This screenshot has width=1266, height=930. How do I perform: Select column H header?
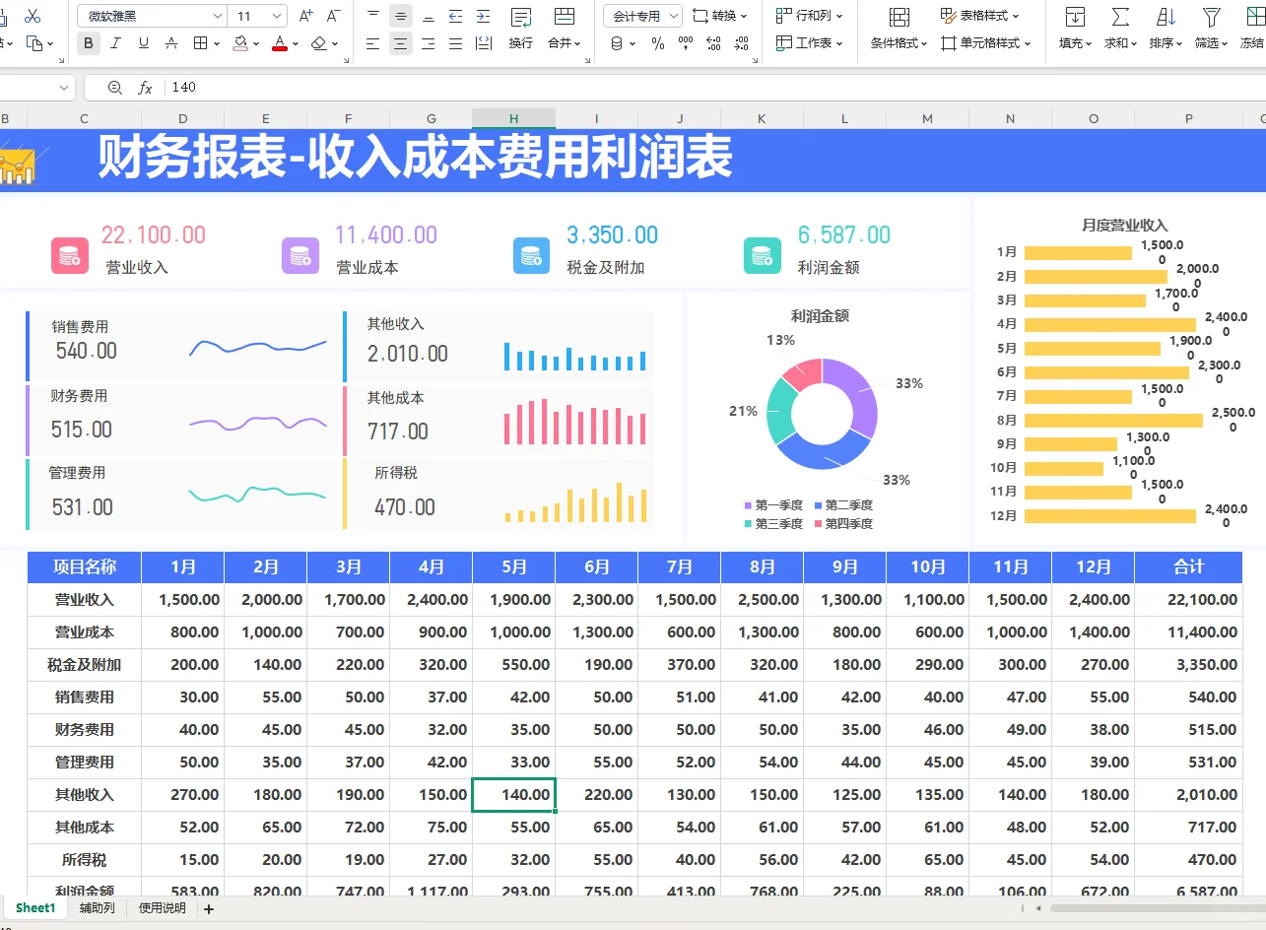tap(513, 118)
